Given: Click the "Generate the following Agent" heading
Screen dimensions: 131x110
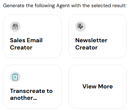Looking at the screenshot, I should (x=36, y=6).
